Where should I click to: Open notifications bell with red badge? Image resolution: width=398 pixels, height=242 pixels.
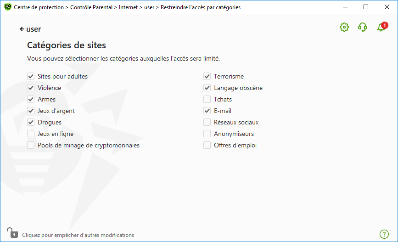pyautogui.click(x=382, y=27)
